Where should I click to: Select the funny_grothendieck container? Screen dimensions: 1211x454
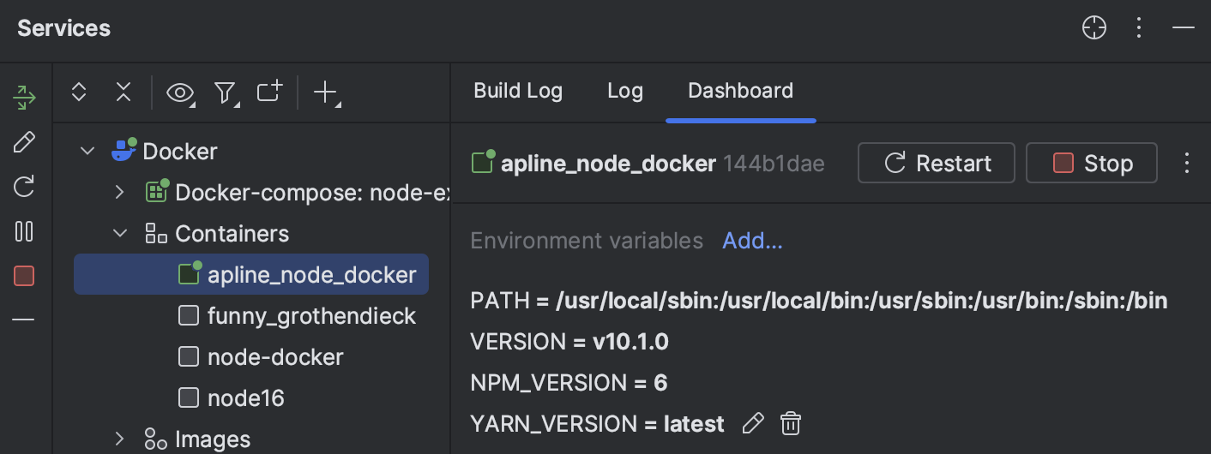(x=310, y=316)
